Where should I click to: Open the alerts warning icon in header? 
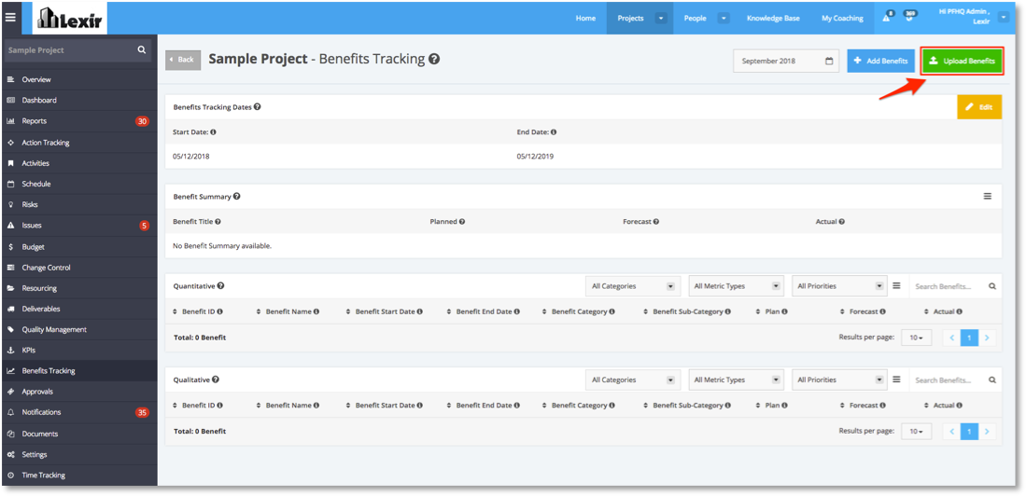pos(887,18)
